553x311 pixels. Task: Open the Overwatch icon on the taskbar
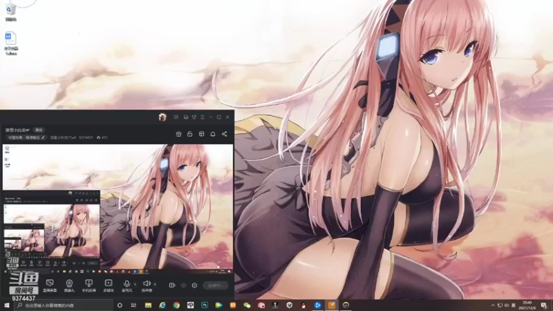pyautogui.click(x=346, y=305)
